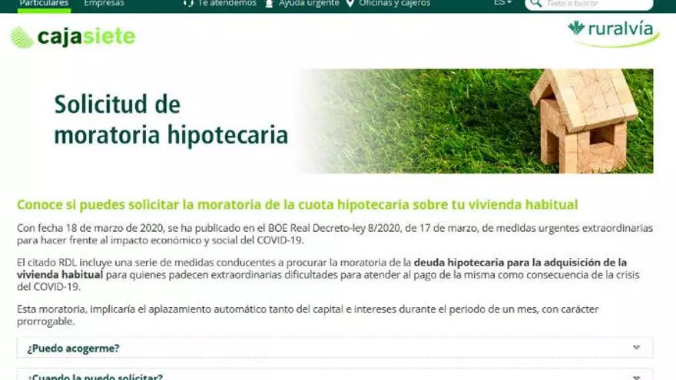Screen dimensions: 676x380
Task: Switch to the Particulares tab
Action: coord(44,3)
